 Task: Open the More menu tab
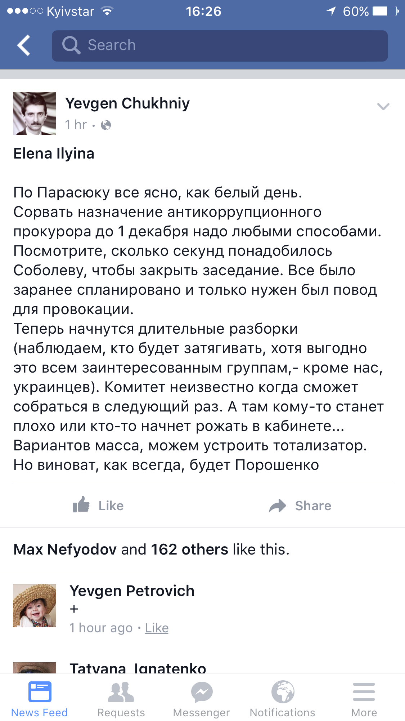tap(364, 699)
